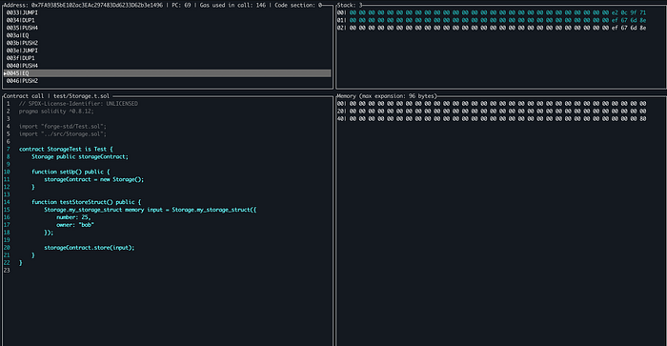667x346 pixels.
Task: Click the Address header text
Action: tap(83, 5)
